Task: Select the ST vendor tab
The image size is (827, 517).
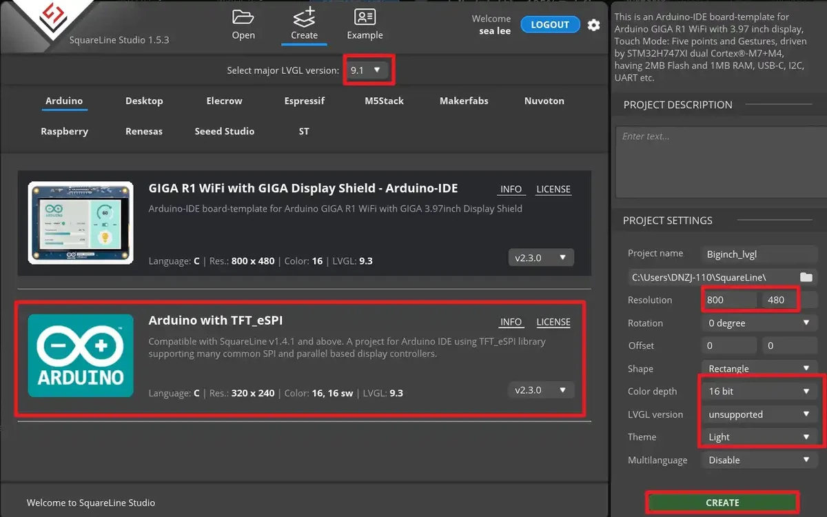Action: click(x=304, y=131)
